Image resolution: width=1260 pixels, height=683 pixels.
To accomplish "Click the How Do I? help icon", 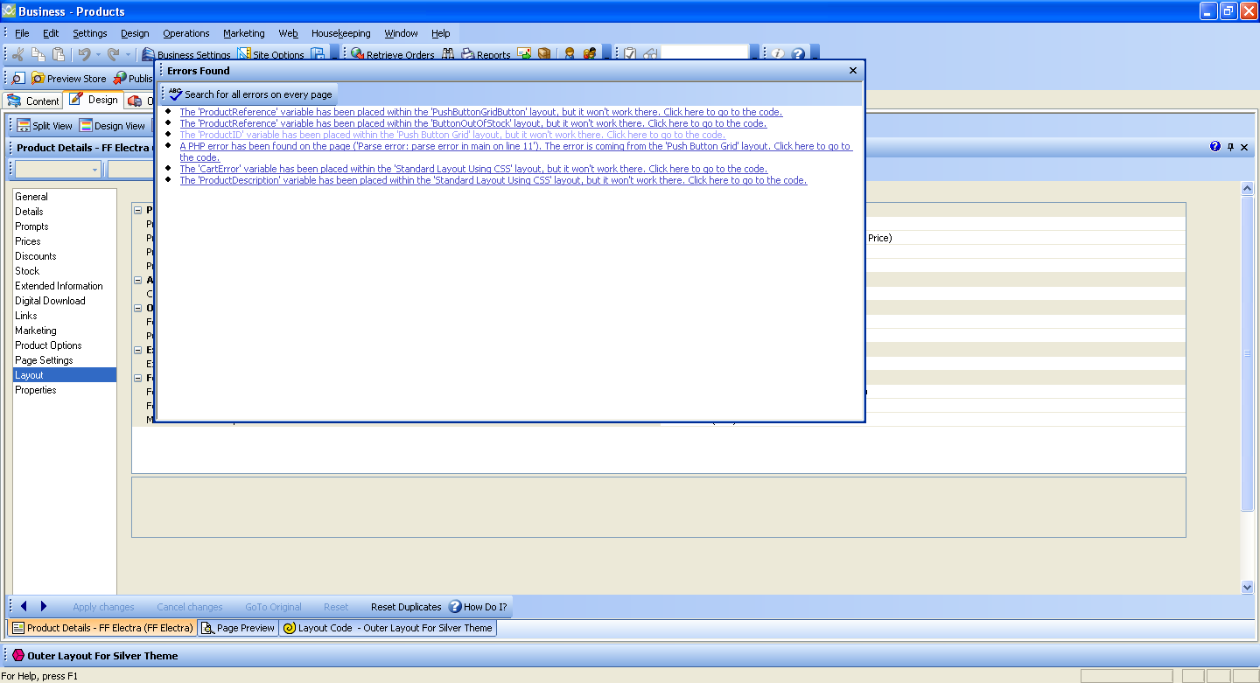I will click(455, 607).
